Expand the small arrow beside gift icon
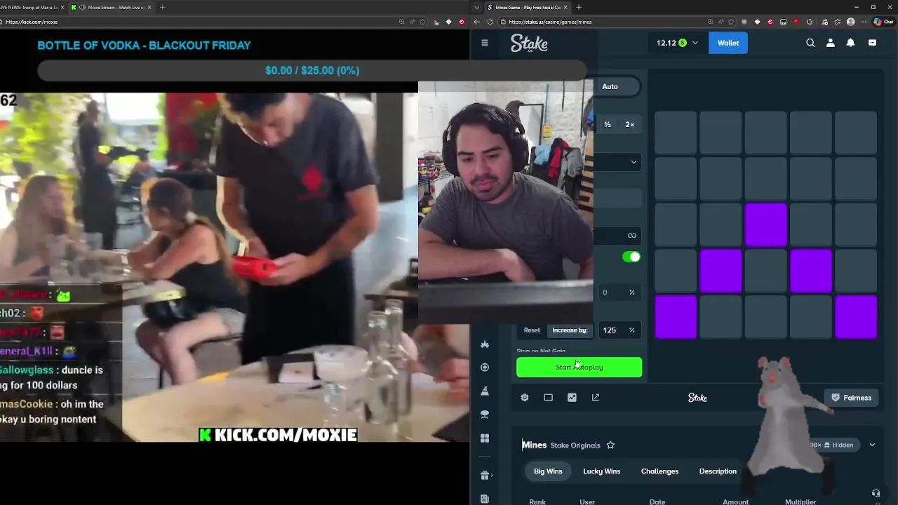Screen dimensions: 898x505 [492, 476]
